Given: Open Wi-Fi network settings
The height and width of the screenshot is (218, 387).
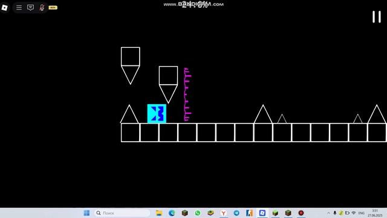Looking at the screenshot, I should [x=354, y=213].
